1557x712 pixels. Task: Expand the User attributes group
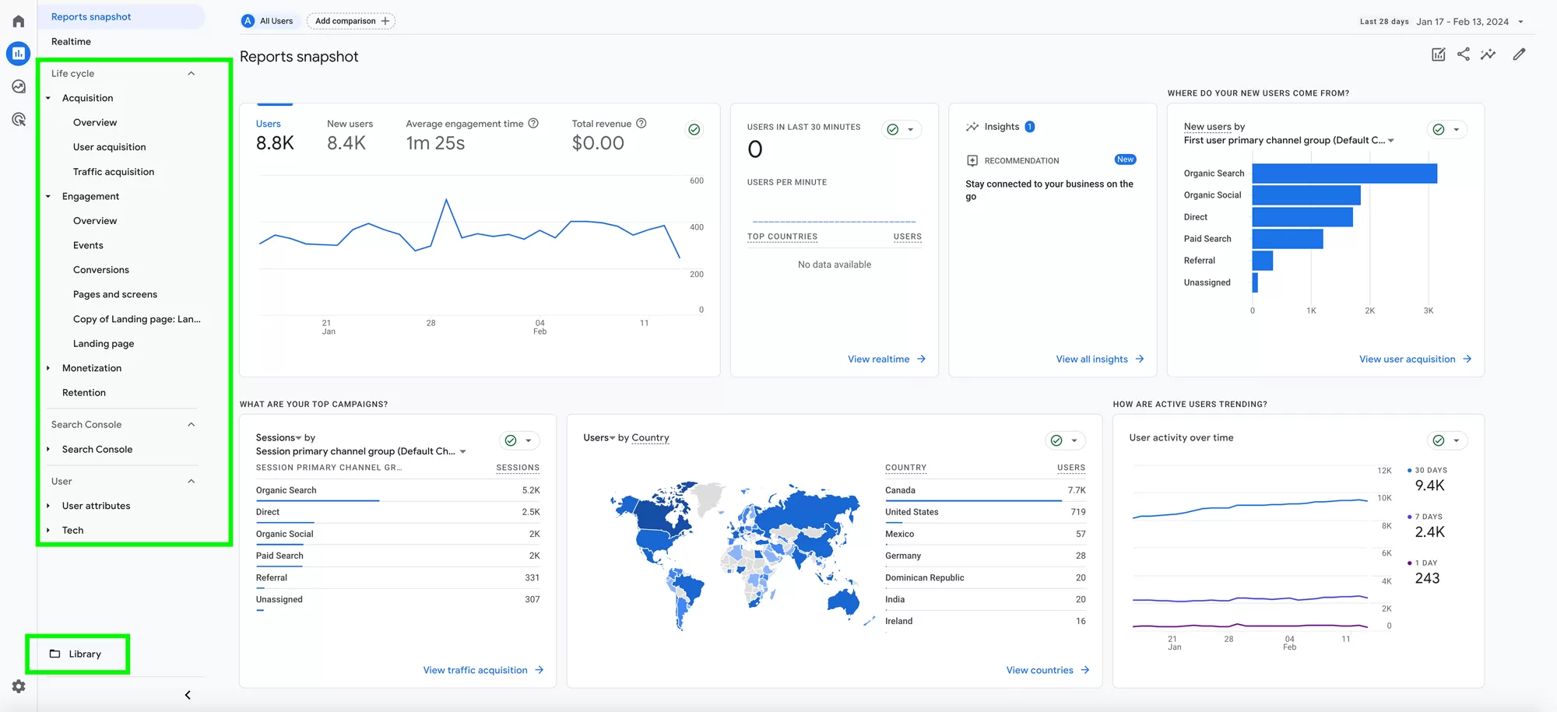coord(48,506)
